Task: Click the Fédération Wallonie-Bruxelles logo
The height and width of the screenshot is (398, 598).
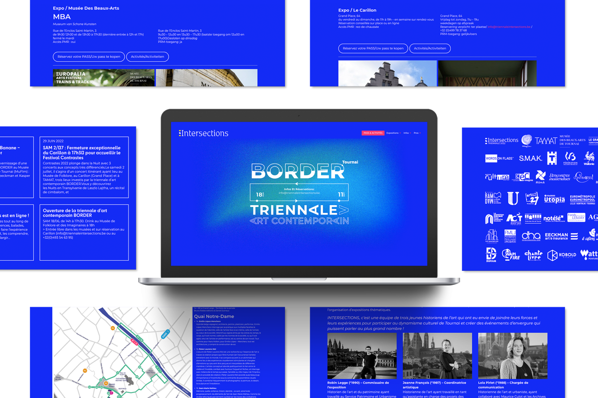Action: (x=570, y=158)
